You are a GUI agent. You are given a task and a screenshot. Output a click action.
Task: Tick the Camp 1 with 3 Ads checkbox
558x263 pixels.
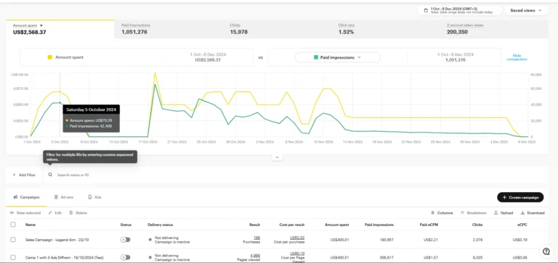click(x=13, y=257)
